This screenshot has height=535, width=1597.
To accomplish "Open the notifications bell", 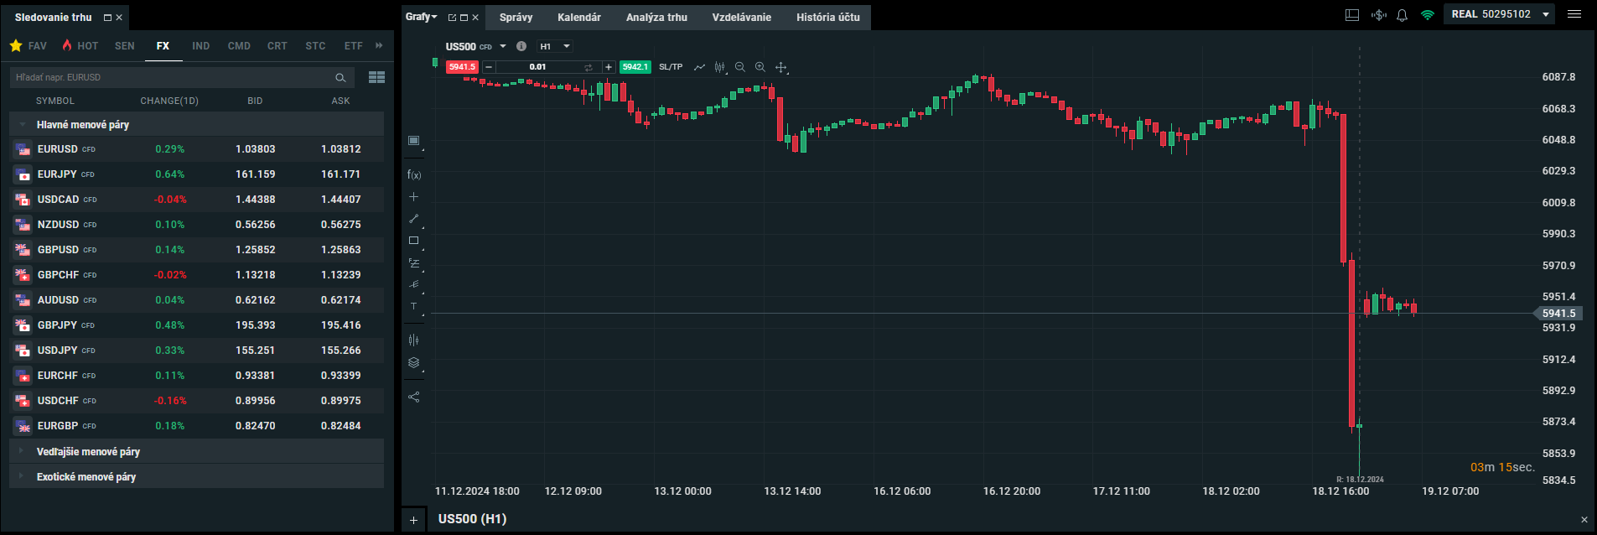I will click(1402, 15).
